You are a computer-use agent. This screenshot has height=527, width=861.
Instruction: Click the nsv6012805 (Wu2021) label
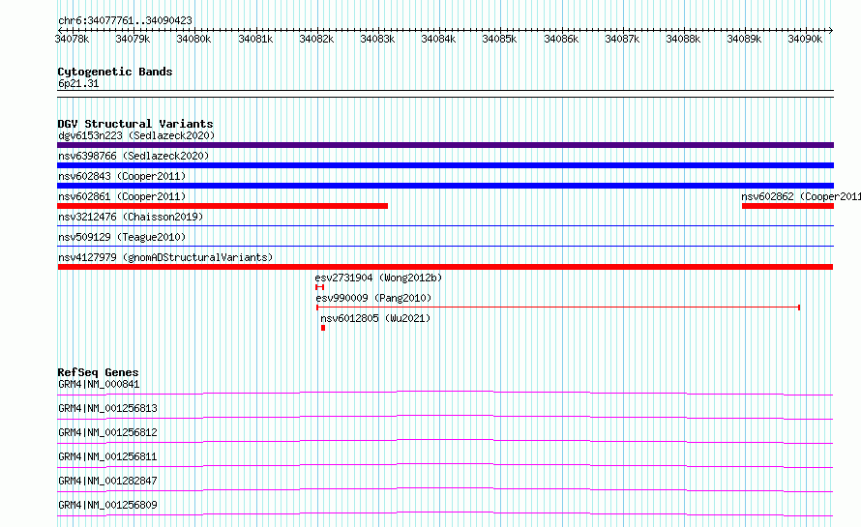[x=375, y=318]
